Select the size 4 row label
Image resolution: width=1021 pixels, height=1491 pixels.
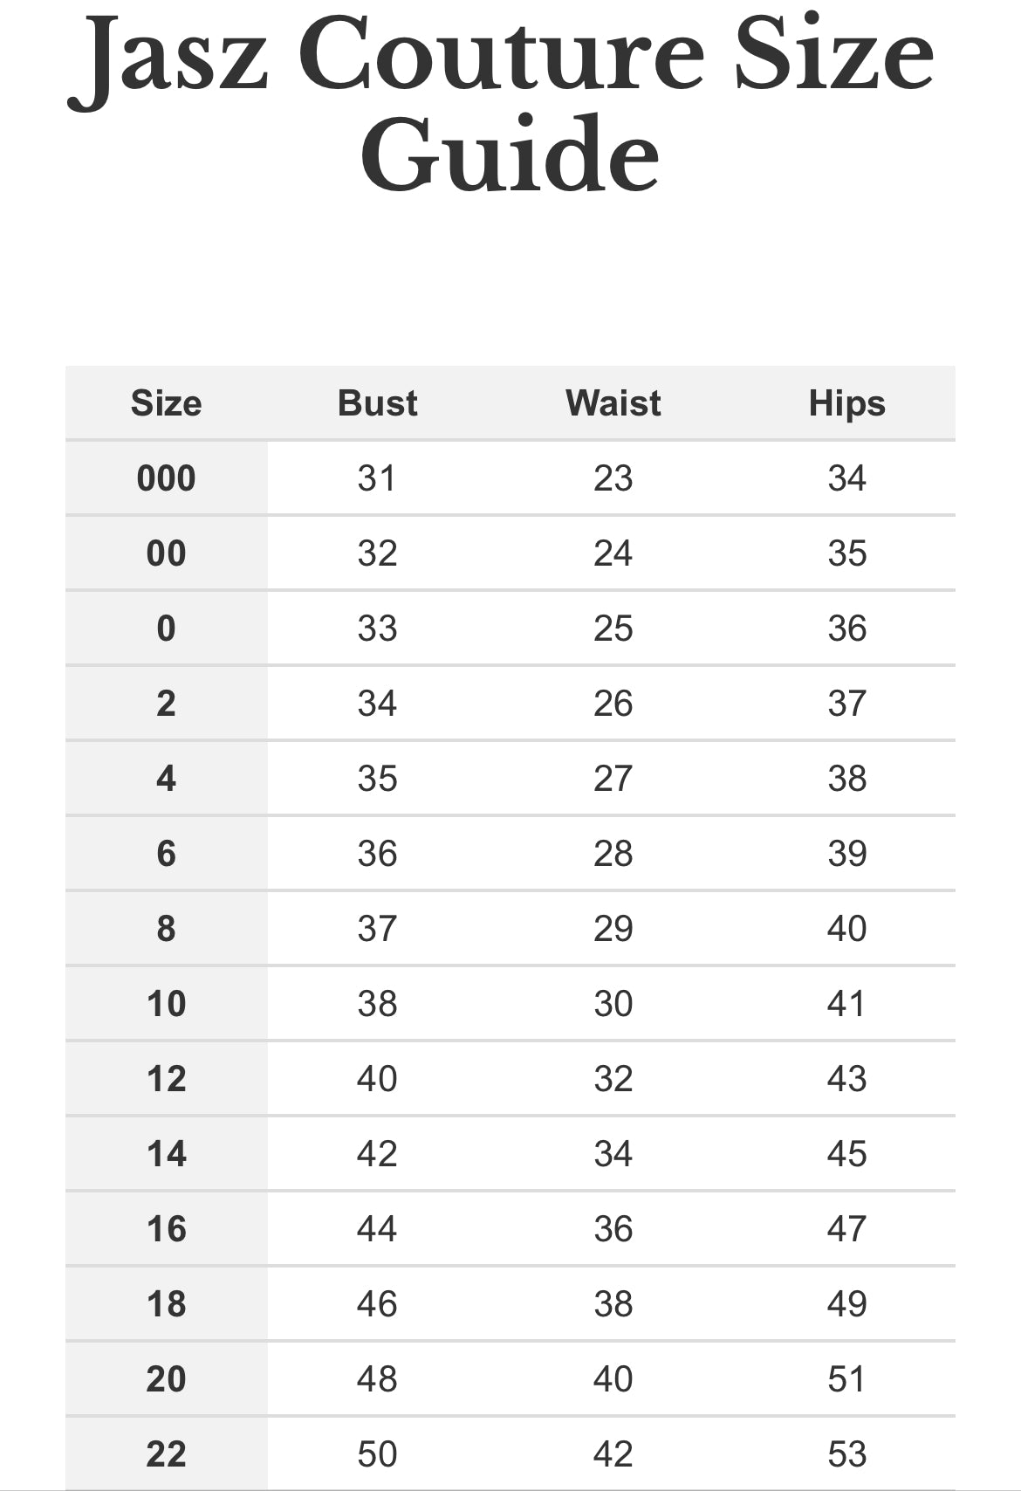pyautogui.click(x=166, y=779)
